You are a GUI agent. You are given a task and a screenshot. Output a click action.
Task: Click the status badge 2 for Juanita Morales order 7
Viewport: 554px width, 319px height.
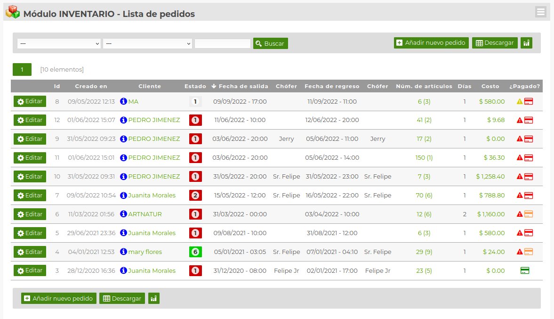[195, 195]
